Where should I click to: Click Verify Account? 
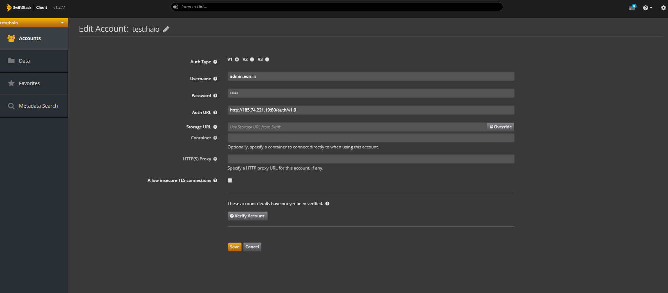coord(248,216)
